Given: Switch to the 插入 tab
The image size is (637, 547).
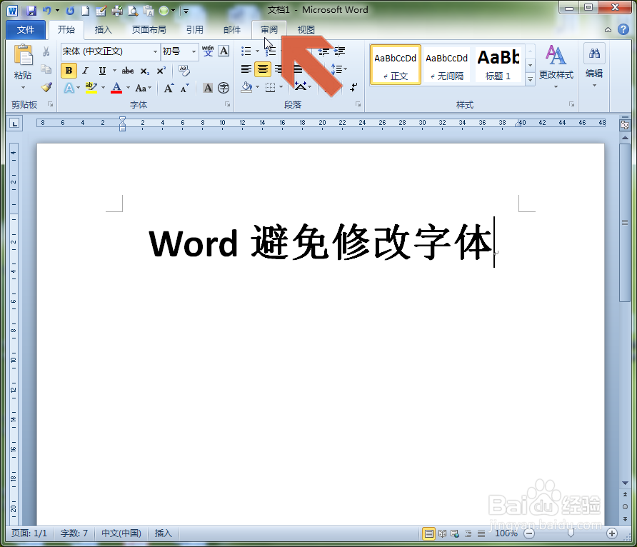Looking at the screenshot, I should [103, 30].
